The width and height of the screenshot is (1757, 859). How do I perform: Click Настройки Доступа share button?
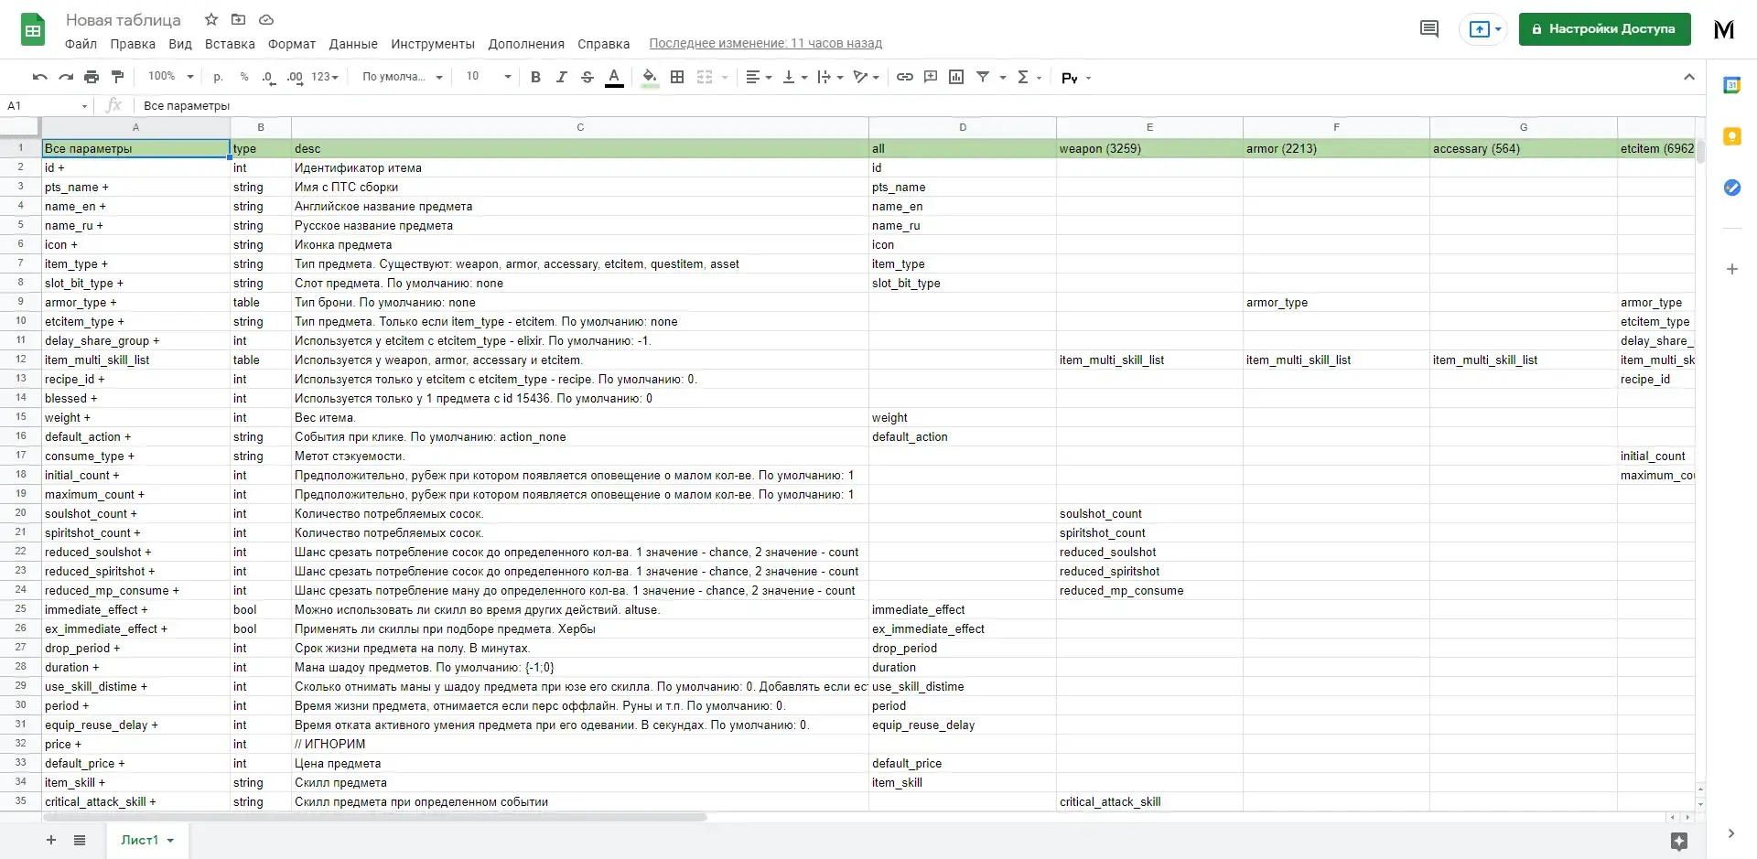tap(1604, 29)
